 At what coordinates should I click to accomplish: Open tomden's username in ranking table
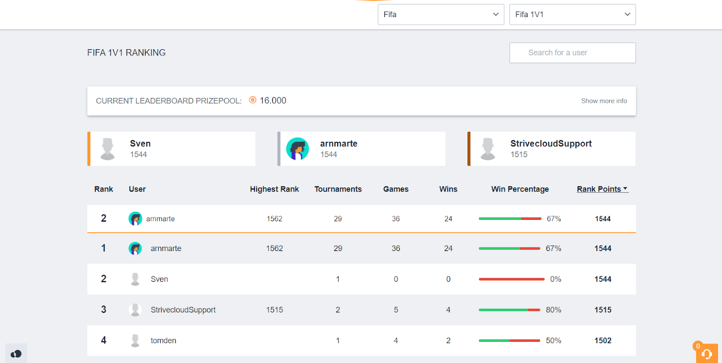pos(163,340)
